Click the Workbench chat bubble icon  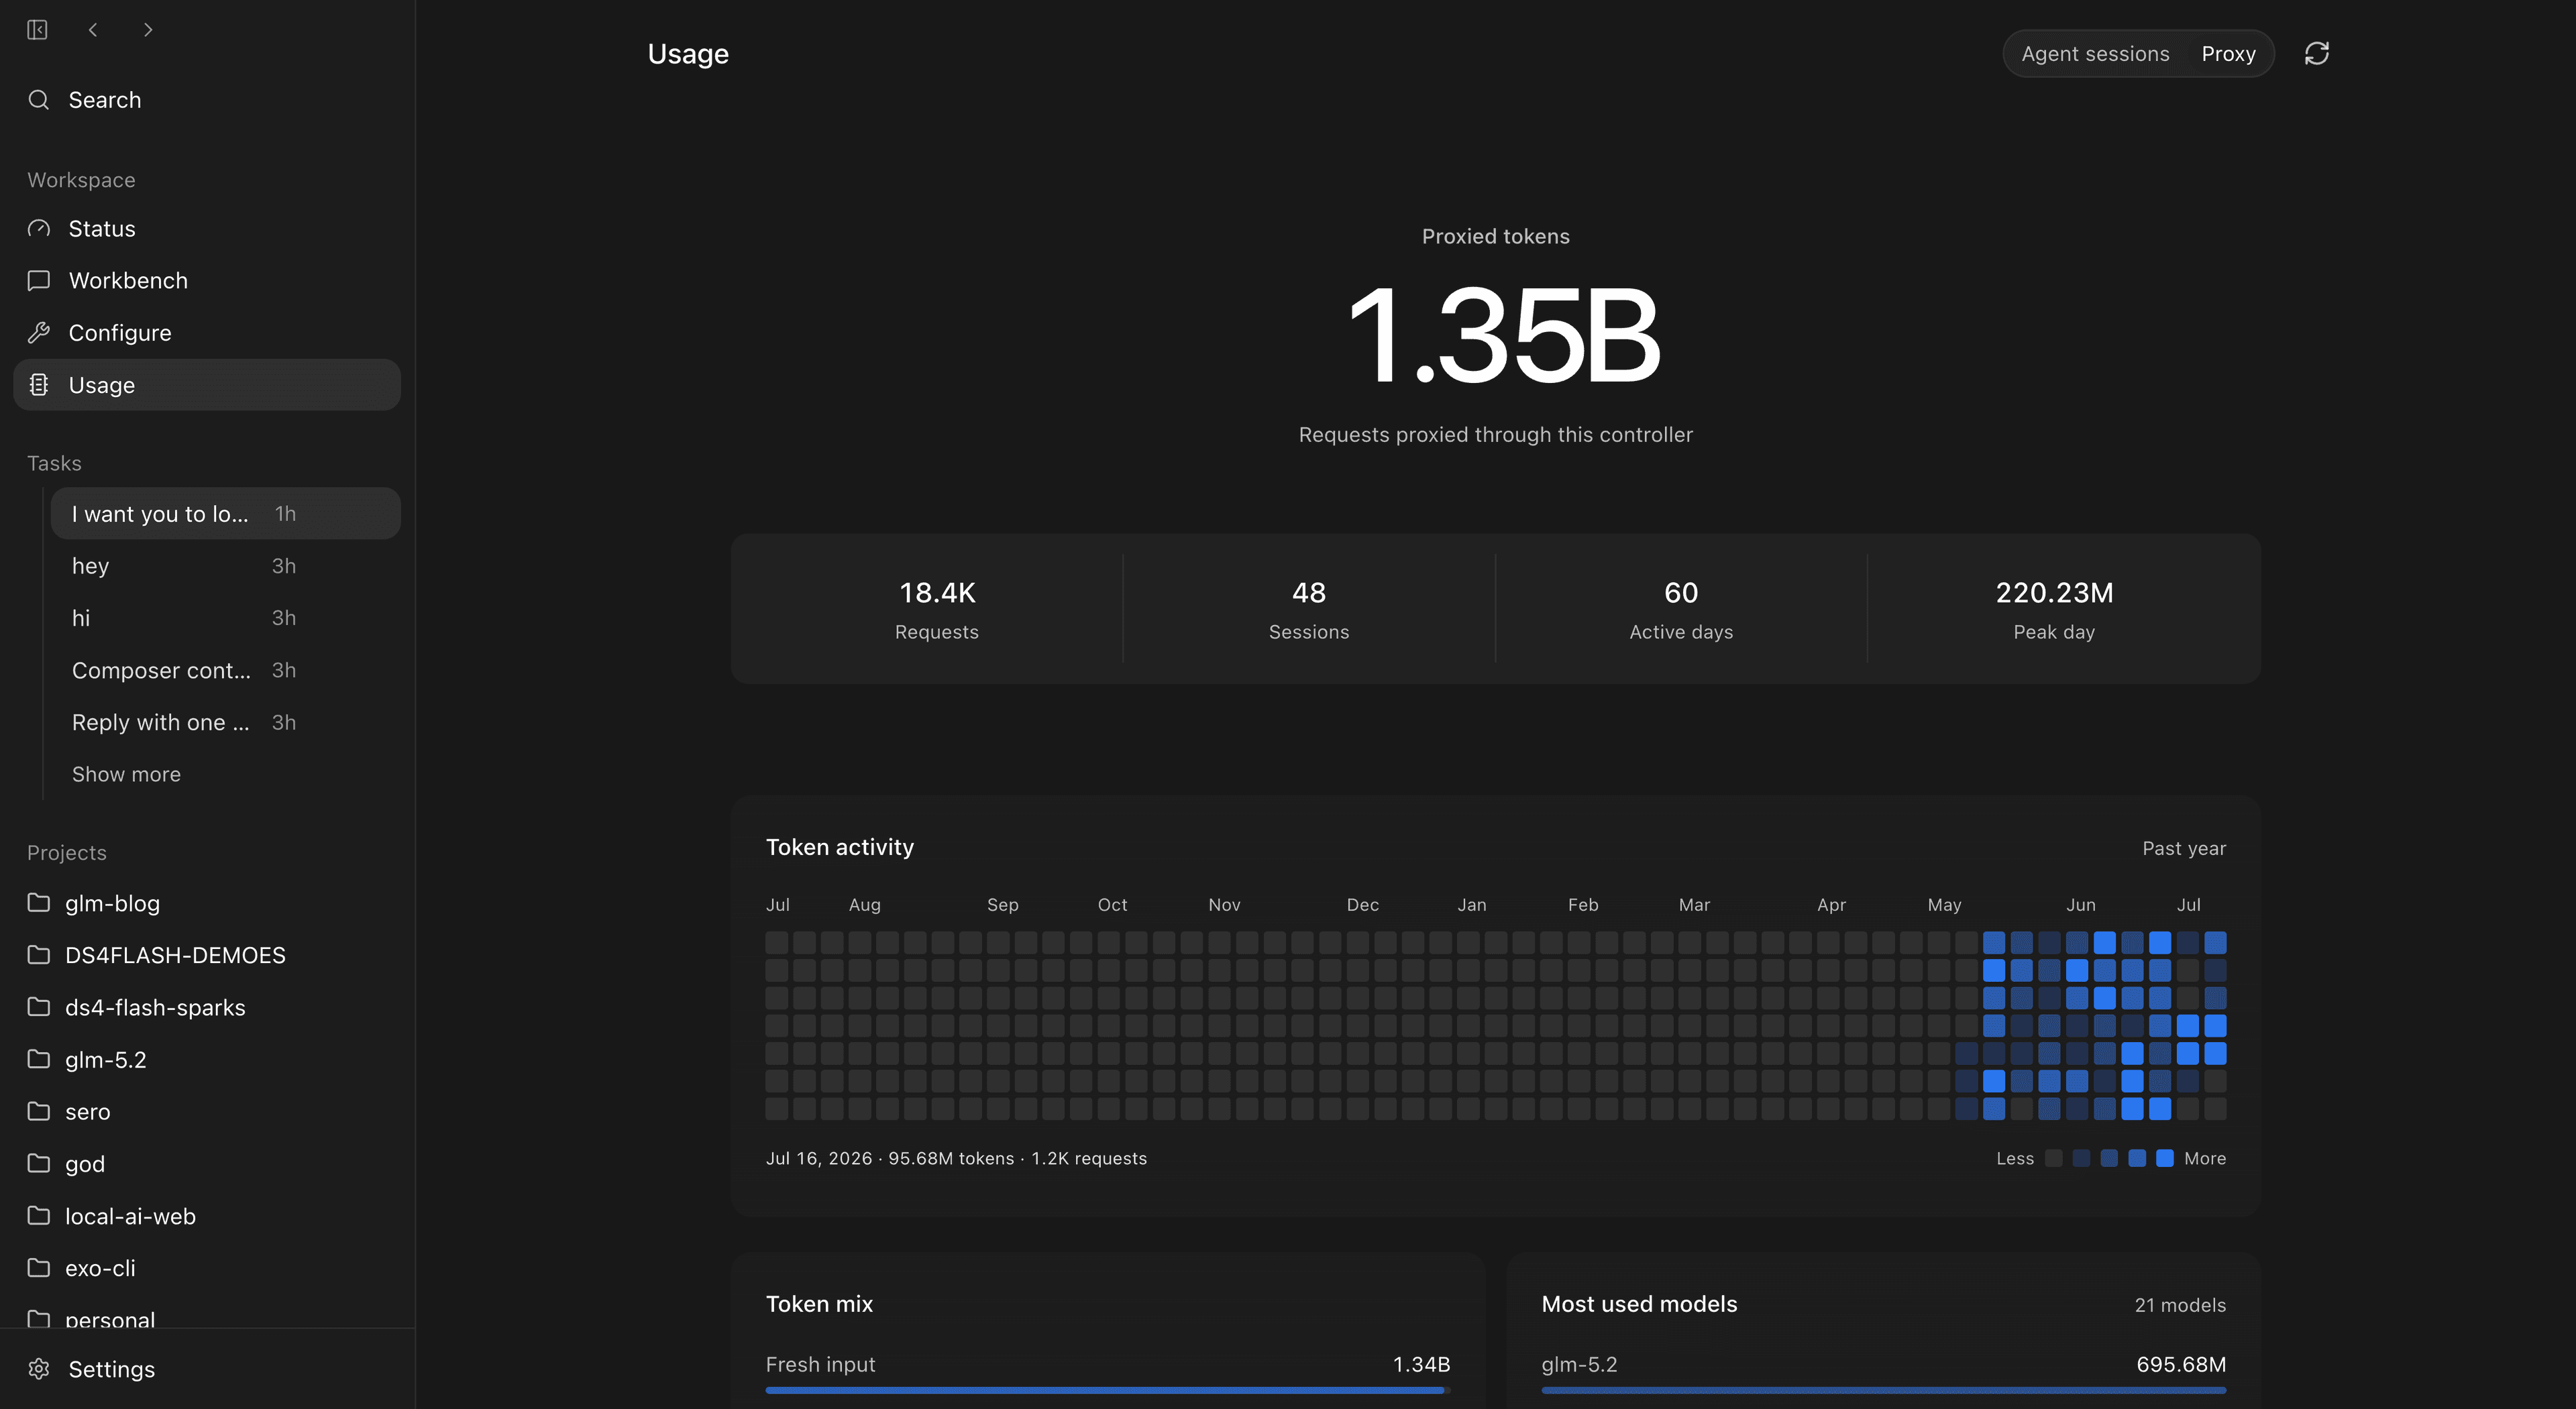point(38,281)
